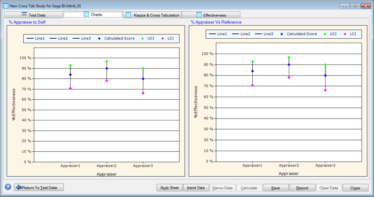Click green UCI legend marker in right chart
This screenshot has height=197, width=374.
click(x=325, y=34)
